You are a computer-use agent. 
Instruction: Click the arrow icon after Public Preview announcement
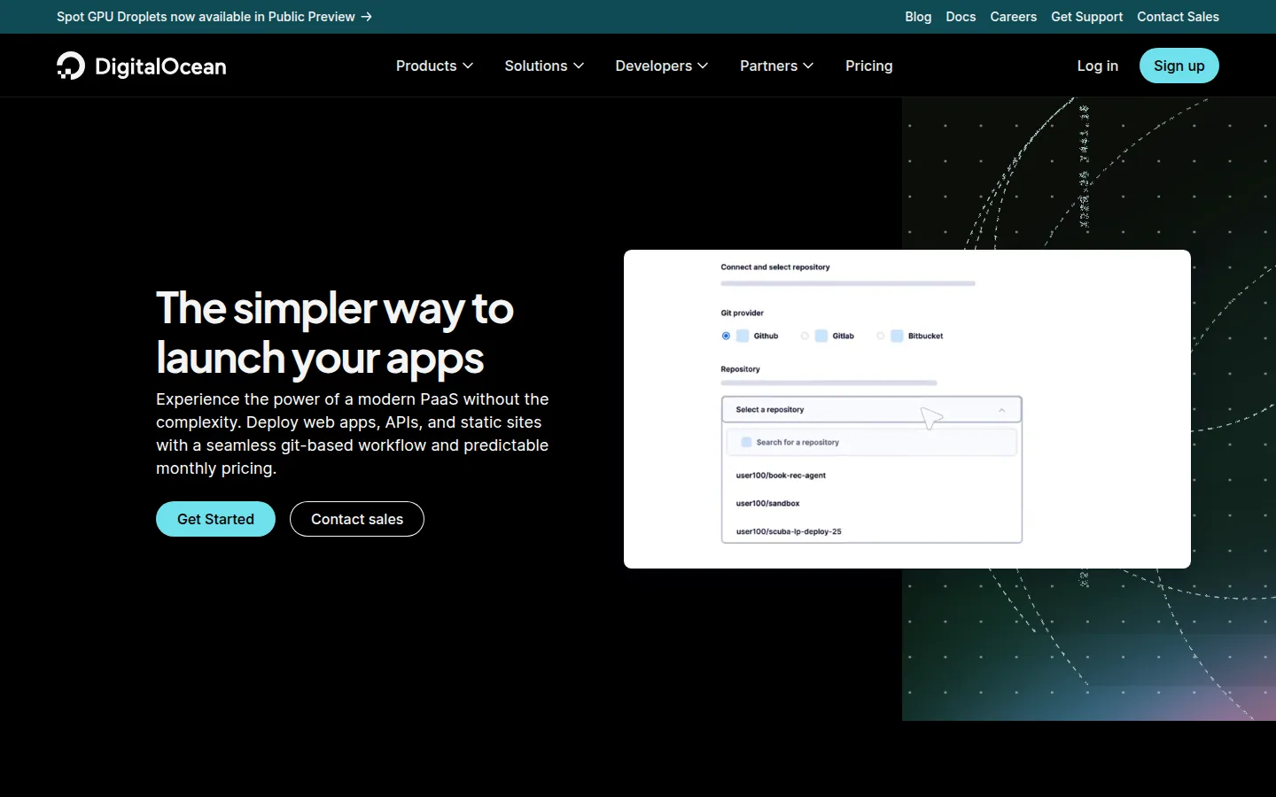(x=366, y=17)
